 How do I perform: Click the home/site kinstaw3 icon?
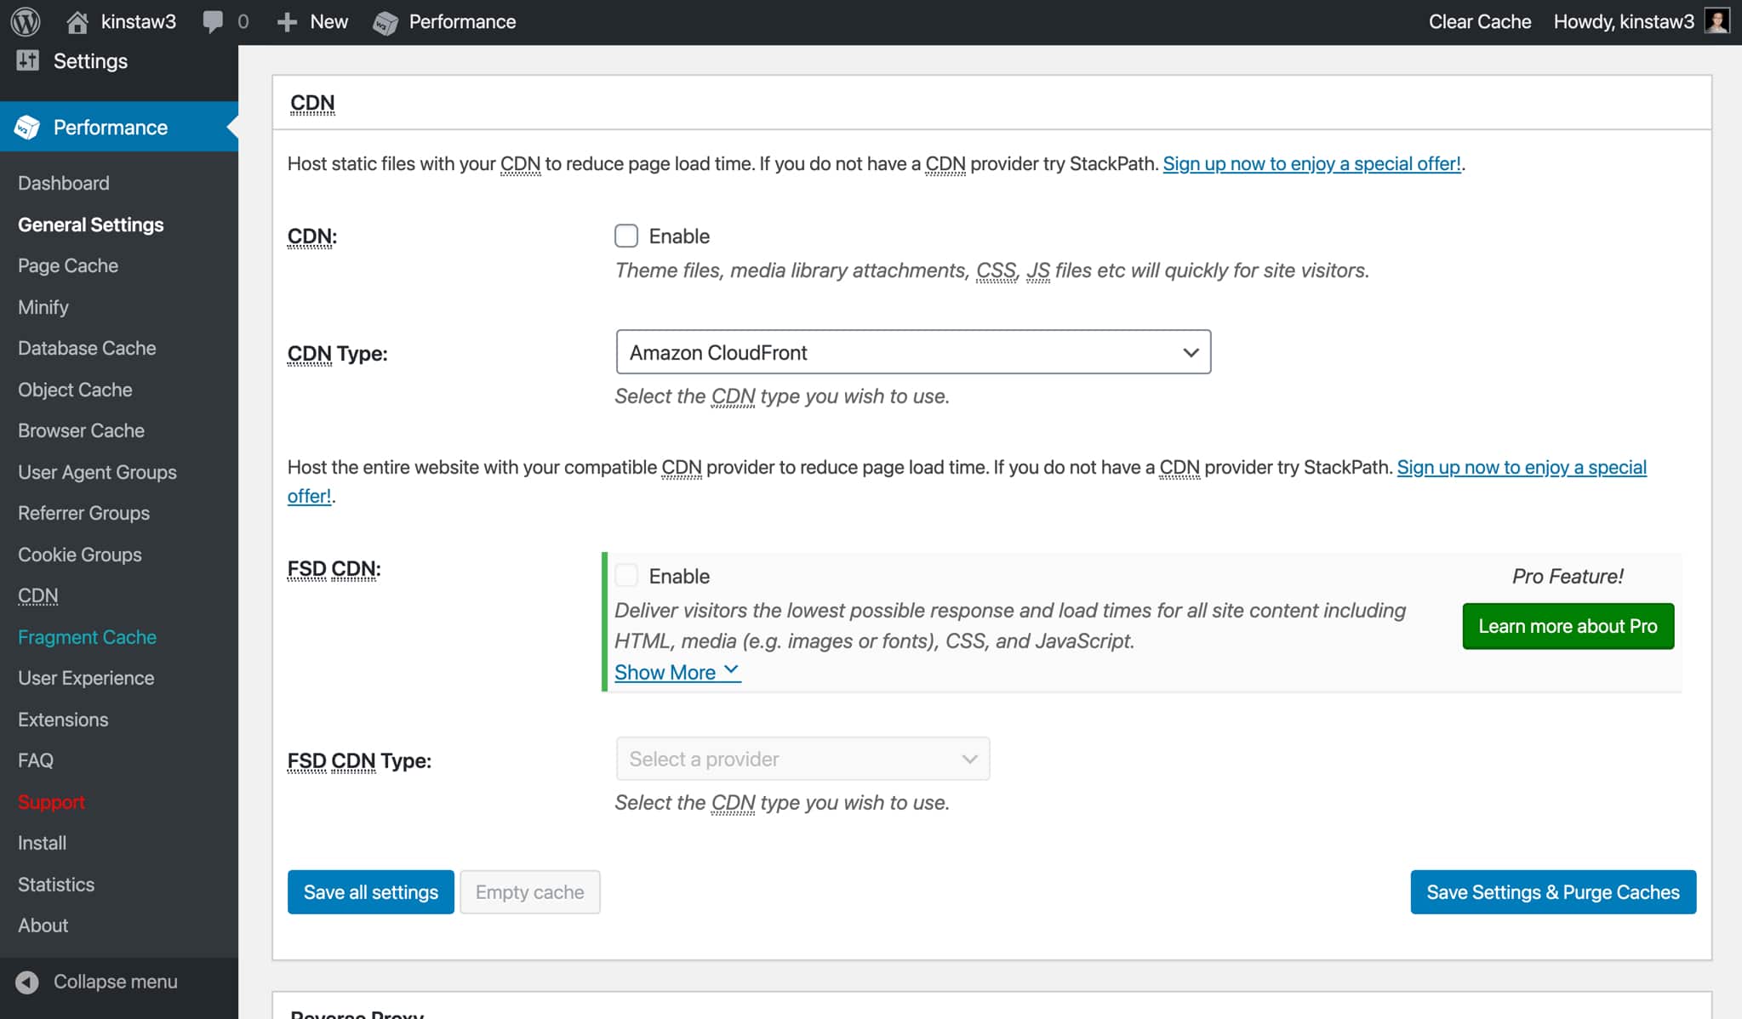pyautogui.click(x=77, y=20)
